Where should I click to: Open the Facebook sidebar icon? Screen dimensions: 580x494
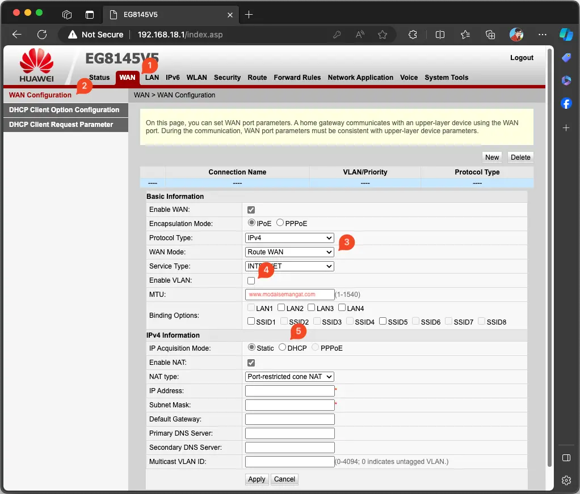[x=566, y=104]
